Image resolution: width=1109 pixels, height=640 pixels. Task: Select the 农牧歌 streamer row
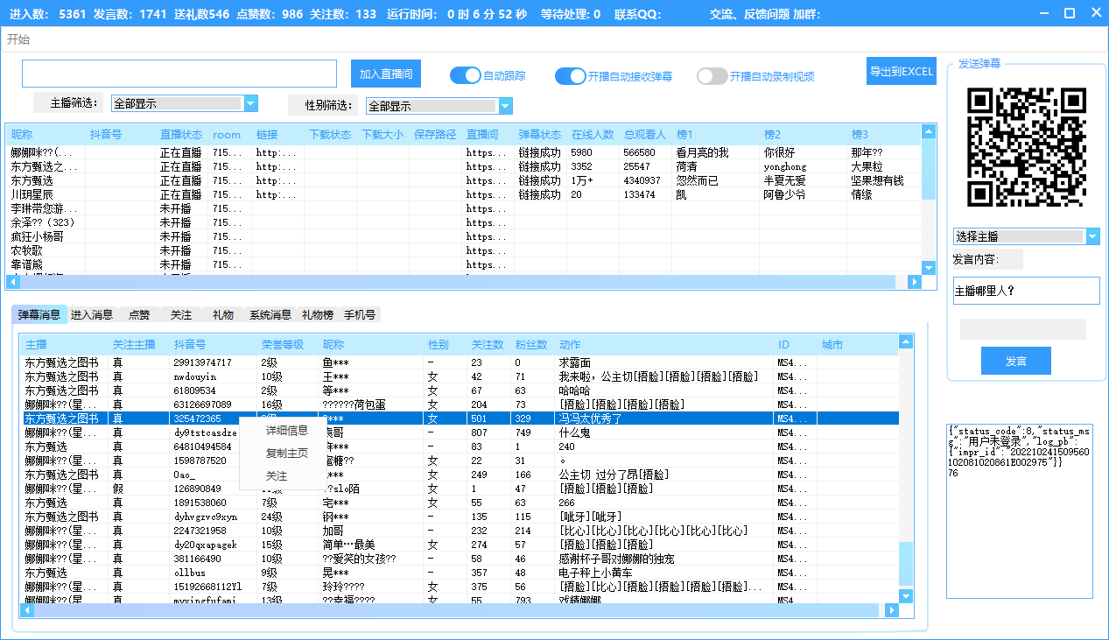(x=464, y=250)
